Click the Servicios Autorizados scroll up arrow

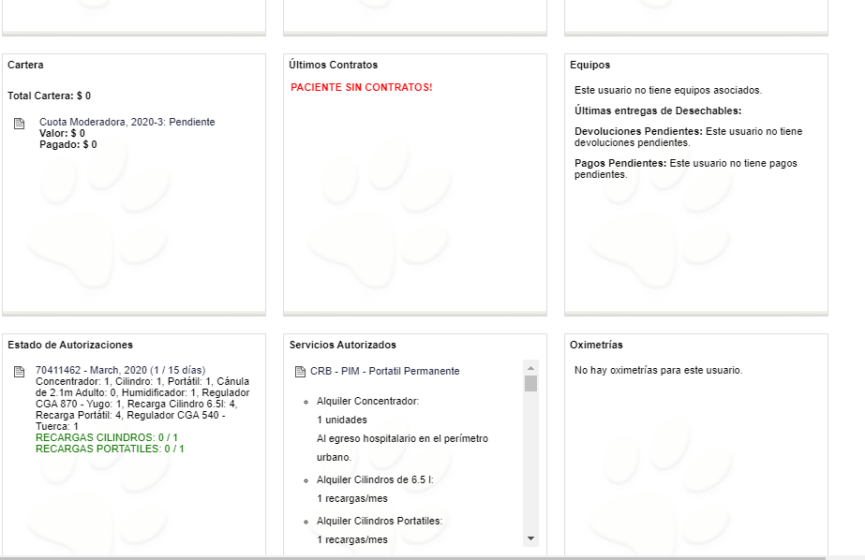click(x=530, y=368)
